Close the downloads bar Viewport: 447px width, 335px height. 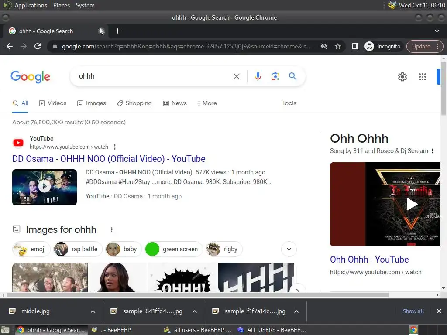(x=439, y=311)
